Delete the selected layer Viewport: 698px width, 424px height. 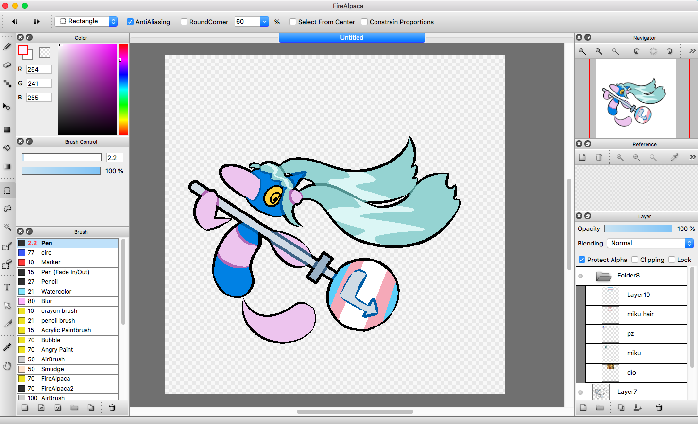[659, 408]
